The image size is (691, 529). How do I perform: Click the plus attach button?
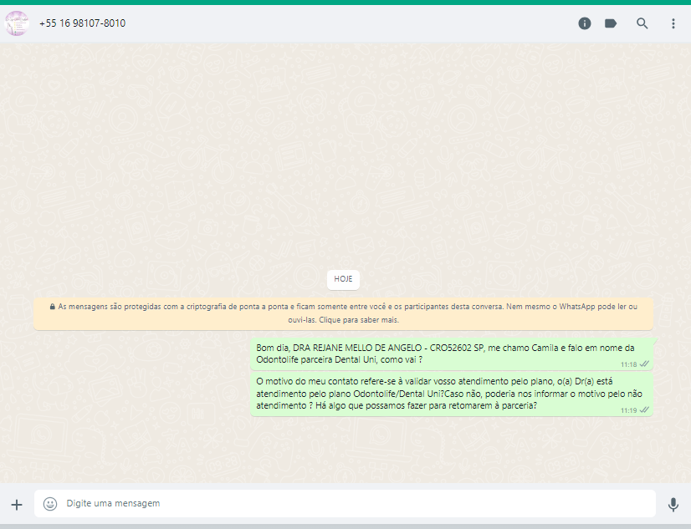tap(17, 505)
